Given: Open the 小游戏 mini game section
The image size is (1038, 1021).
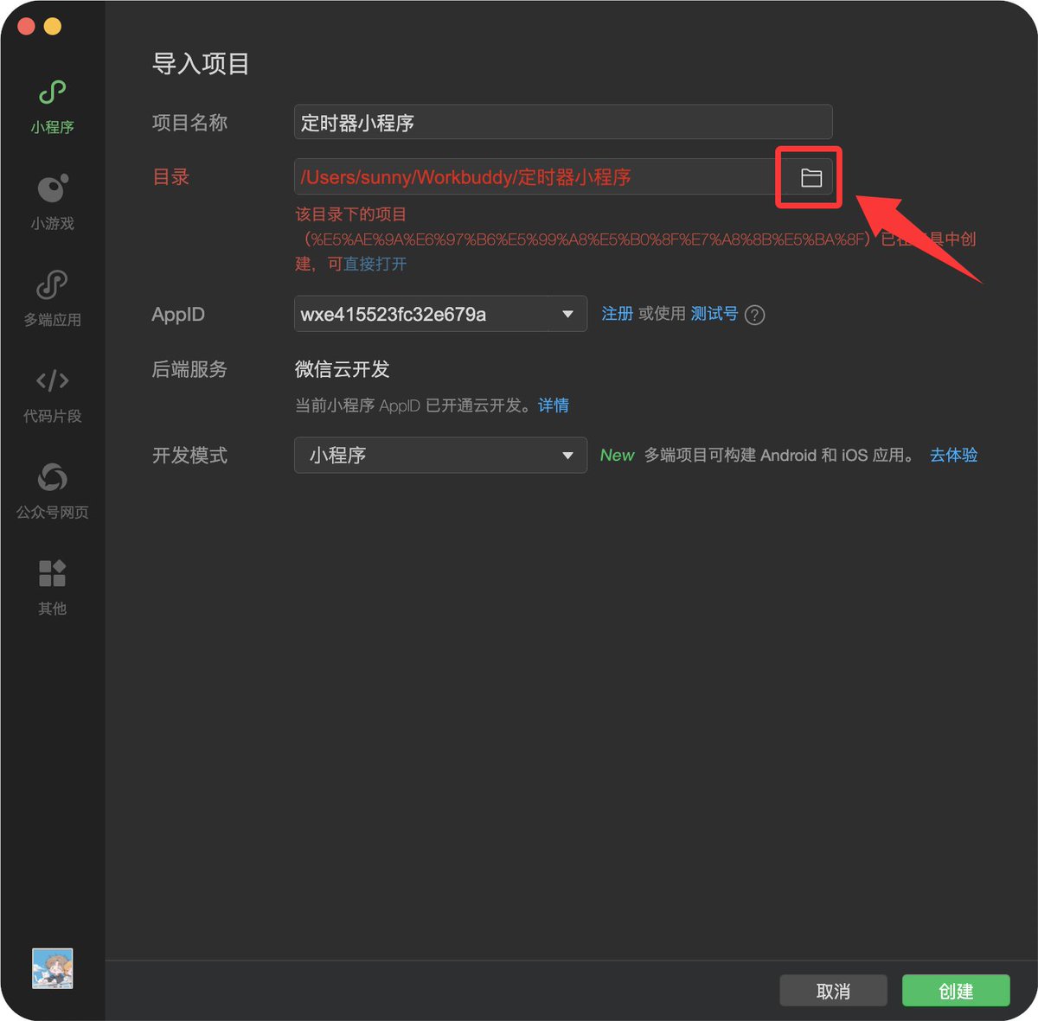Looking at the screenshot, I should 52,203.
